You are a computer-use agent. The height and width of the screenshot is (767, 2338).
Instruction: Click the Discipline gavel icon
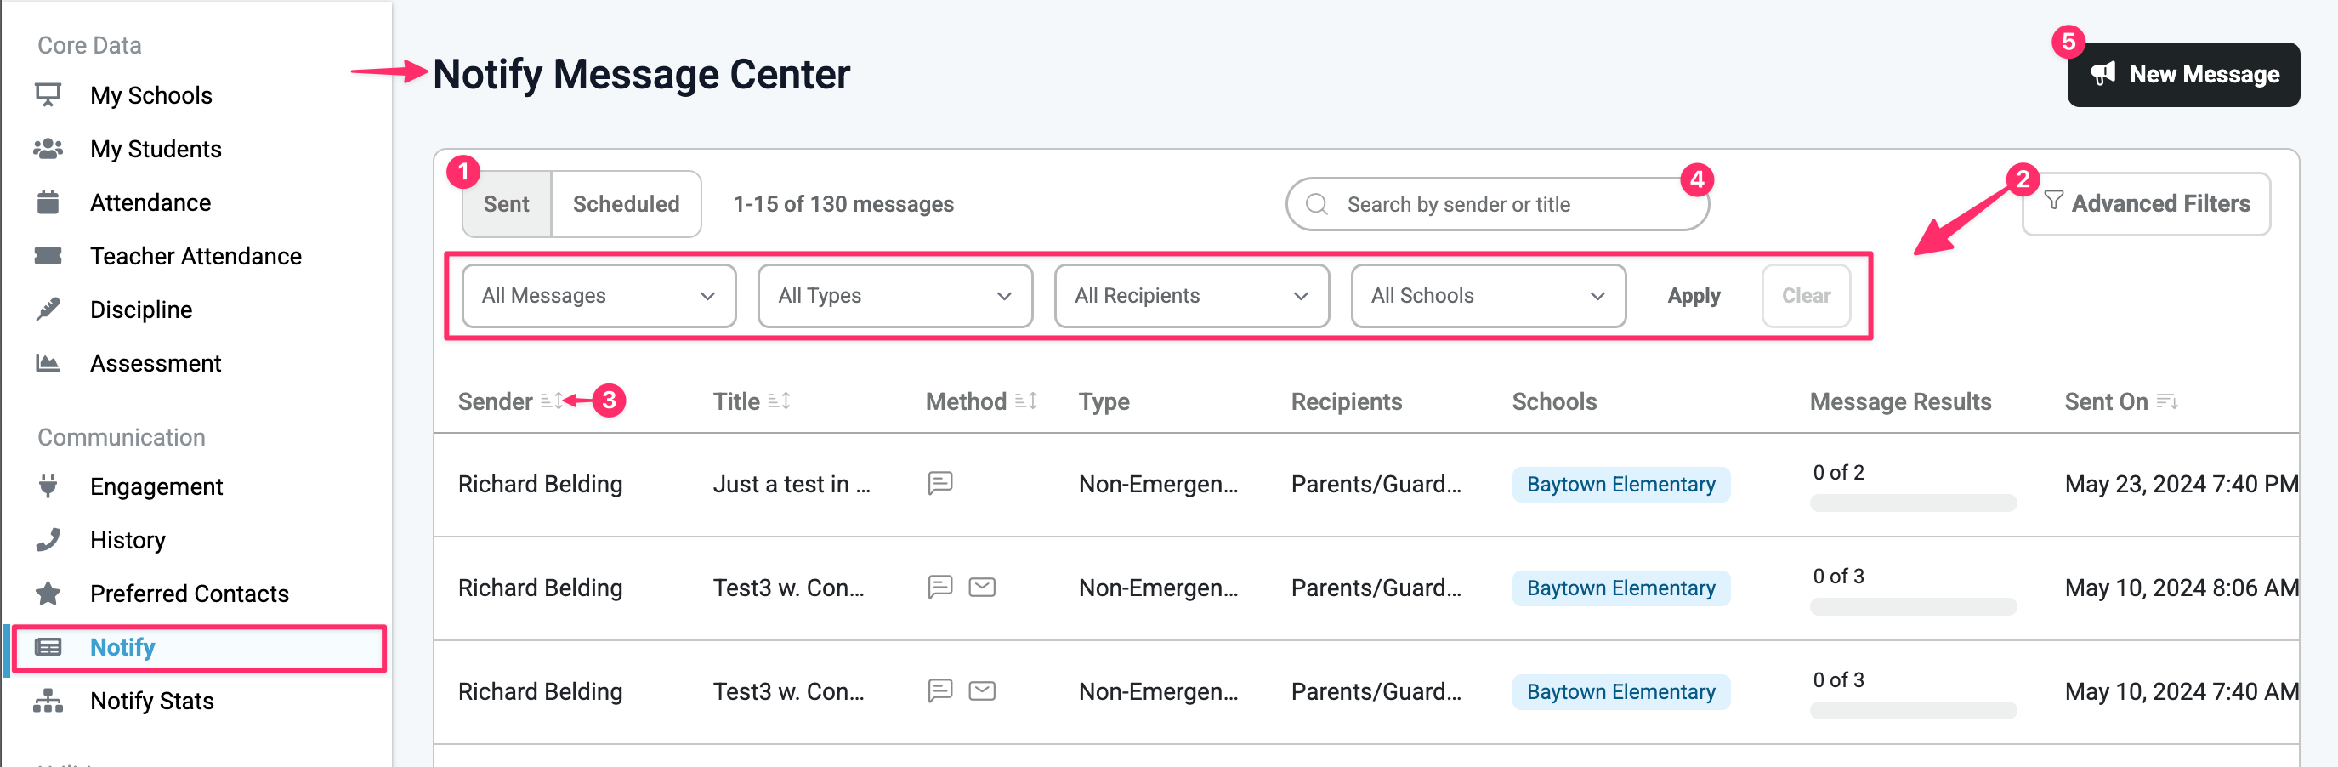(48, 310)
